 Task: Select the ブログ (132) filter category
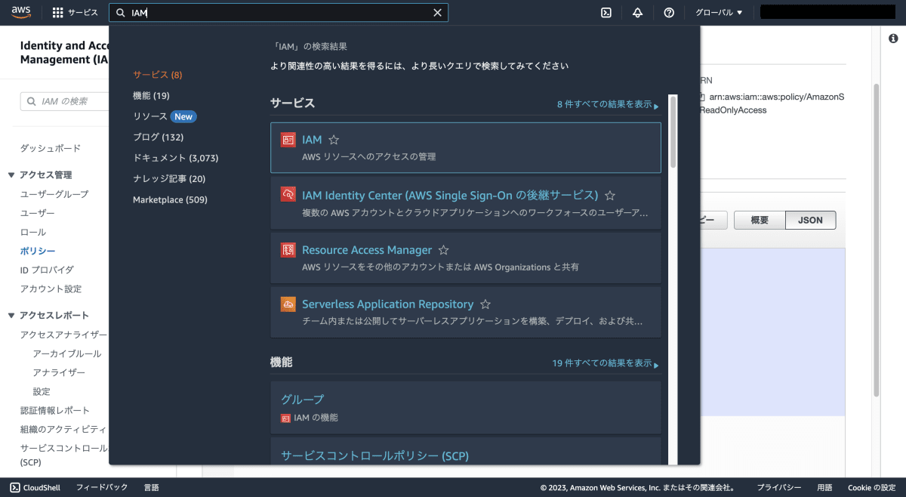pos(159,137)
